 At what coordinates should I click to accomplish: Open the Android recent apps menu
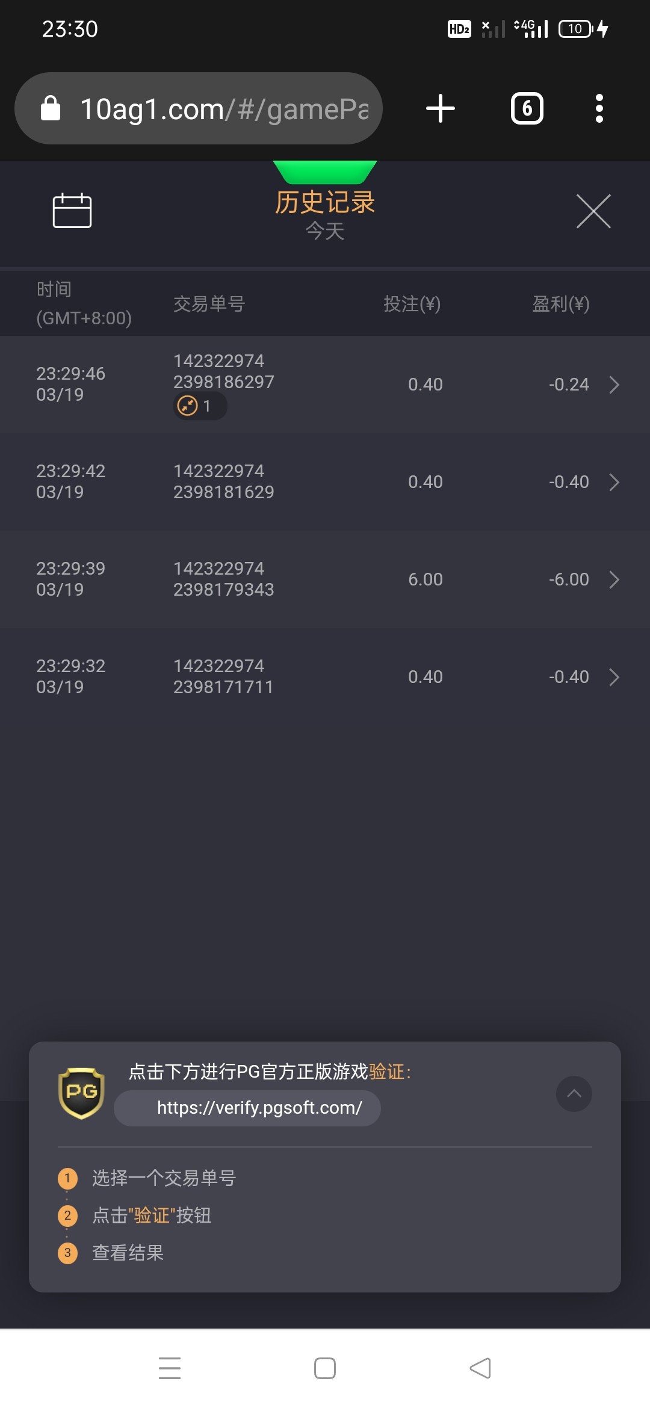coord(170,1368)
